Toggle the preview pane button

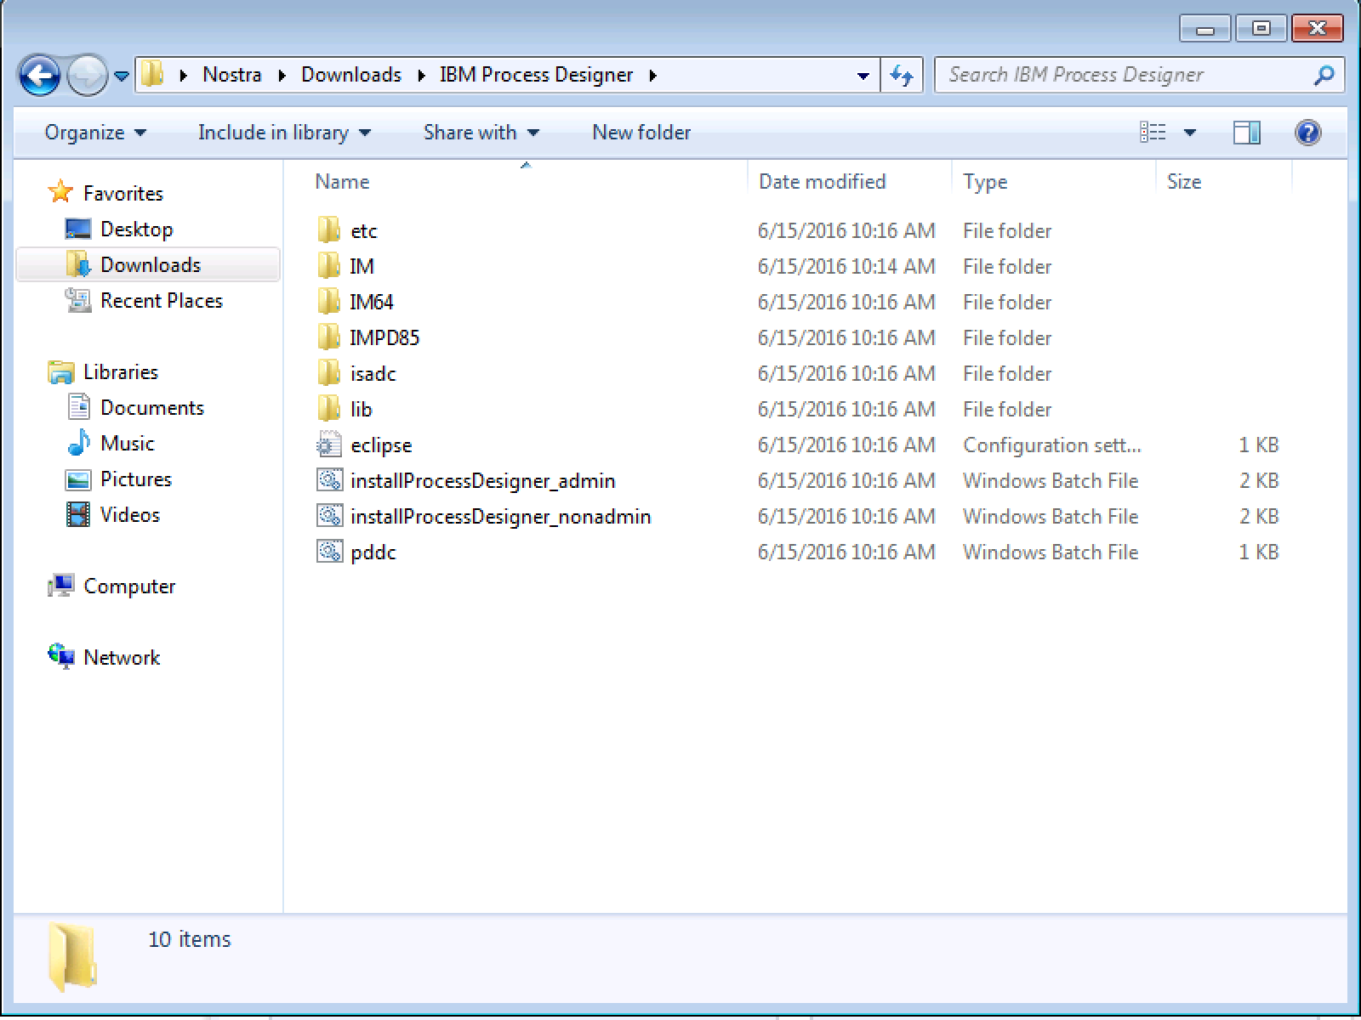coord(1246,133)
